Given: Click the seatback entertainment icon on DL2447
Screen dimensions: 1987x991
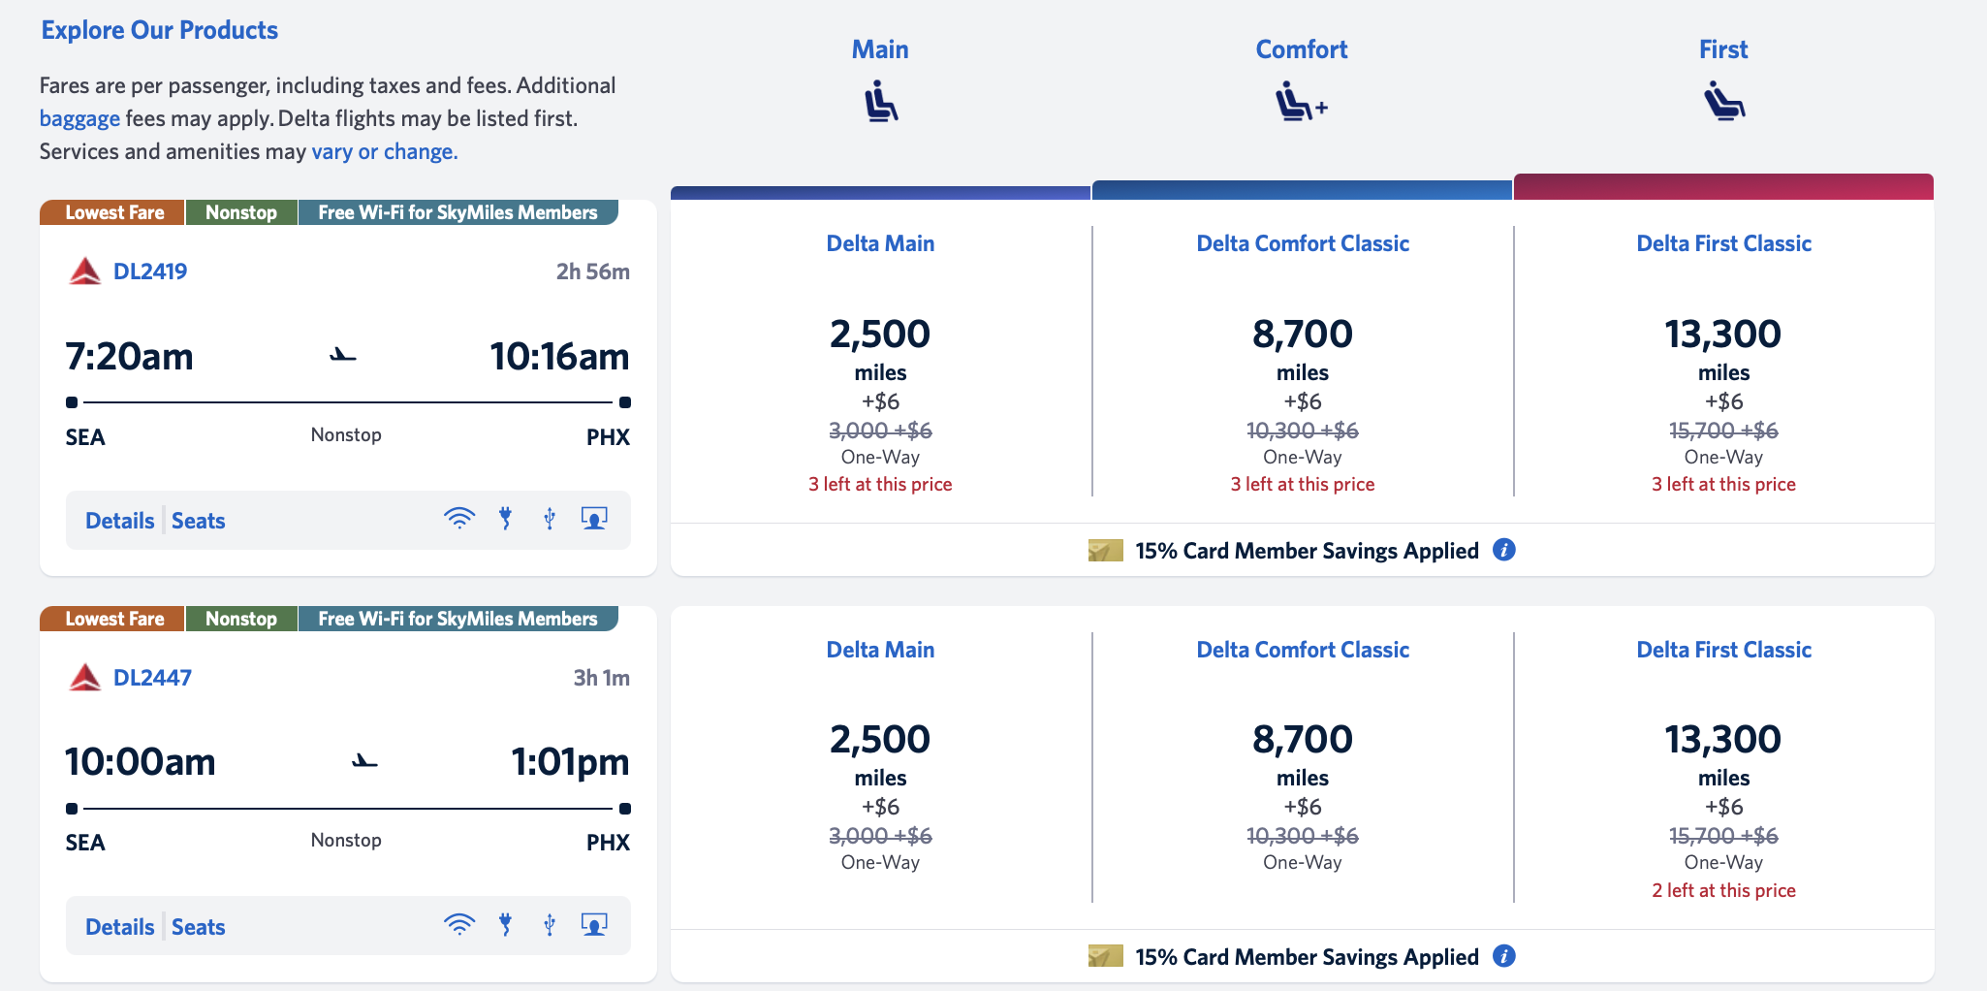Looking at the screenshot, I should coord(594,925).
